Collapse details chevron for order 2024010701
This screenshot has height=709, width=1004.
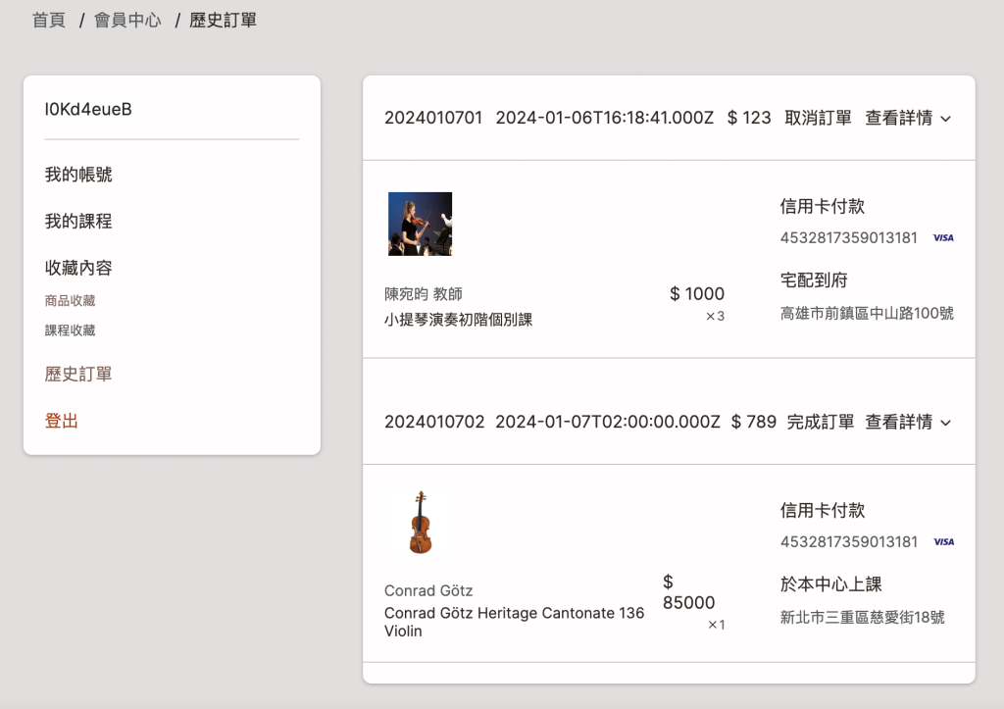[946, 119]
